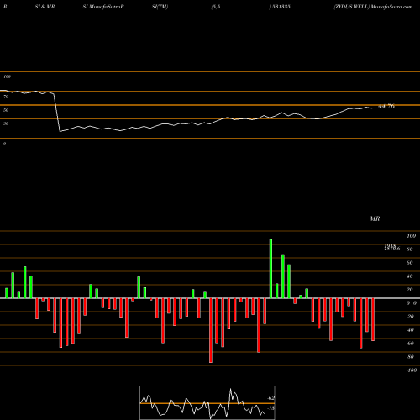Click the '80' label on MR axis
The image size is (420, 420).
click(x=410, y=249)
